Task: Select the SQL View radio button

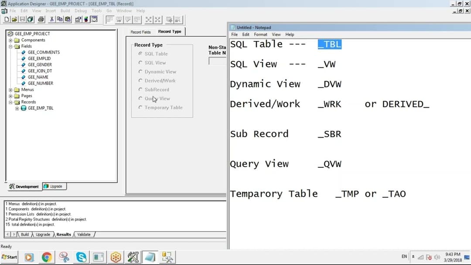Action: click(140, 63)
